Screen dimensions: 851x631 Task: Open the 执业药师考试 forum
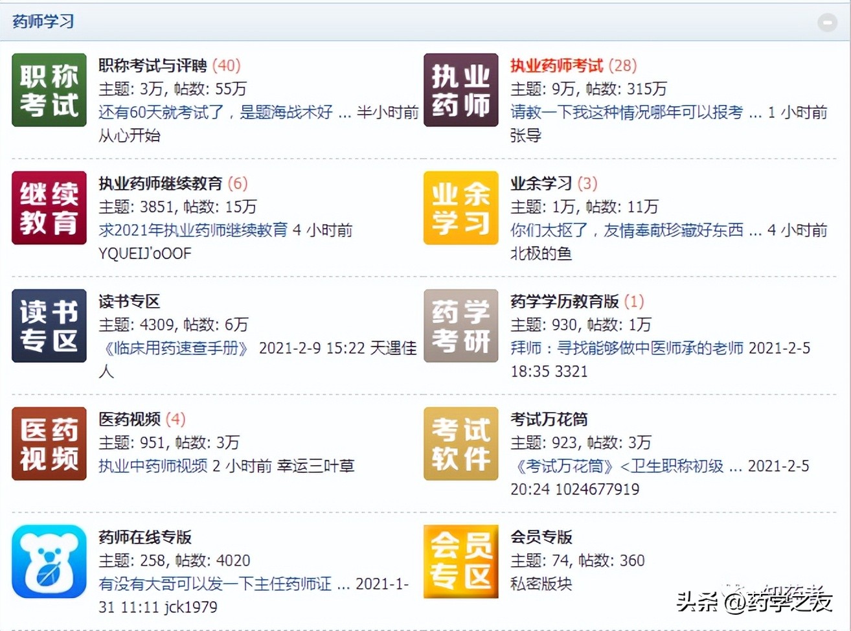click(557, 65)
